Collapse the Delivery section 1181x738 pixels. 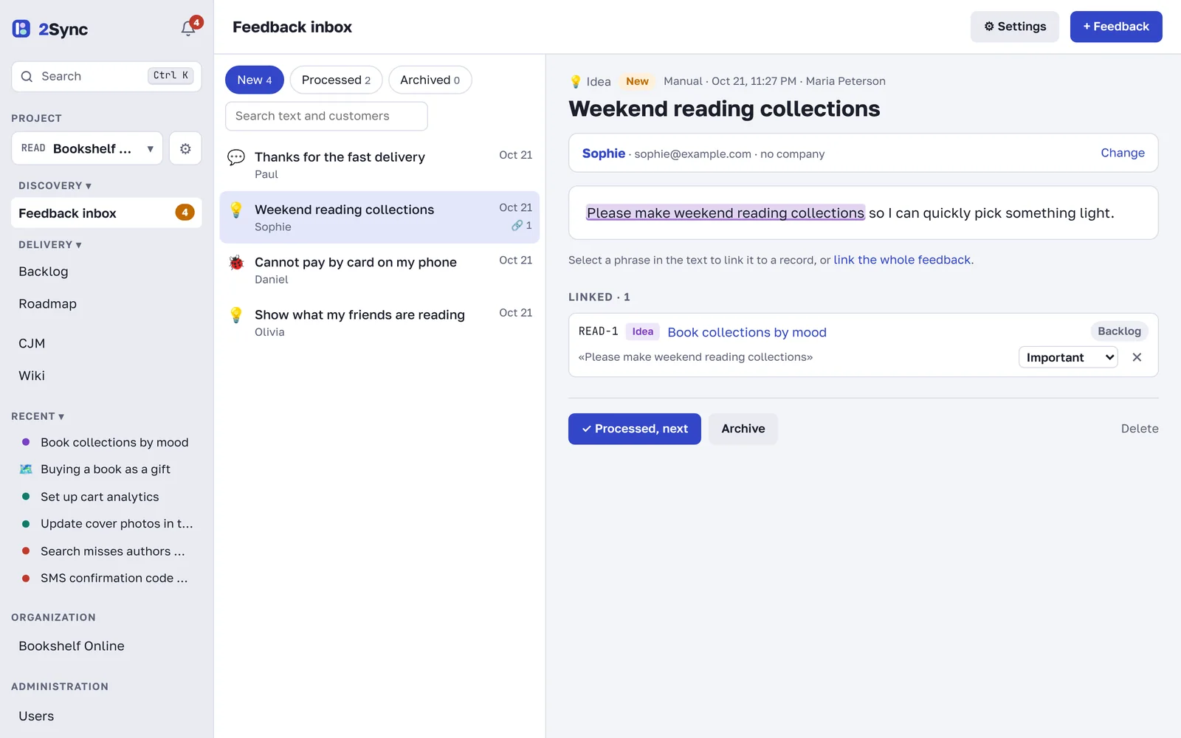50,245
